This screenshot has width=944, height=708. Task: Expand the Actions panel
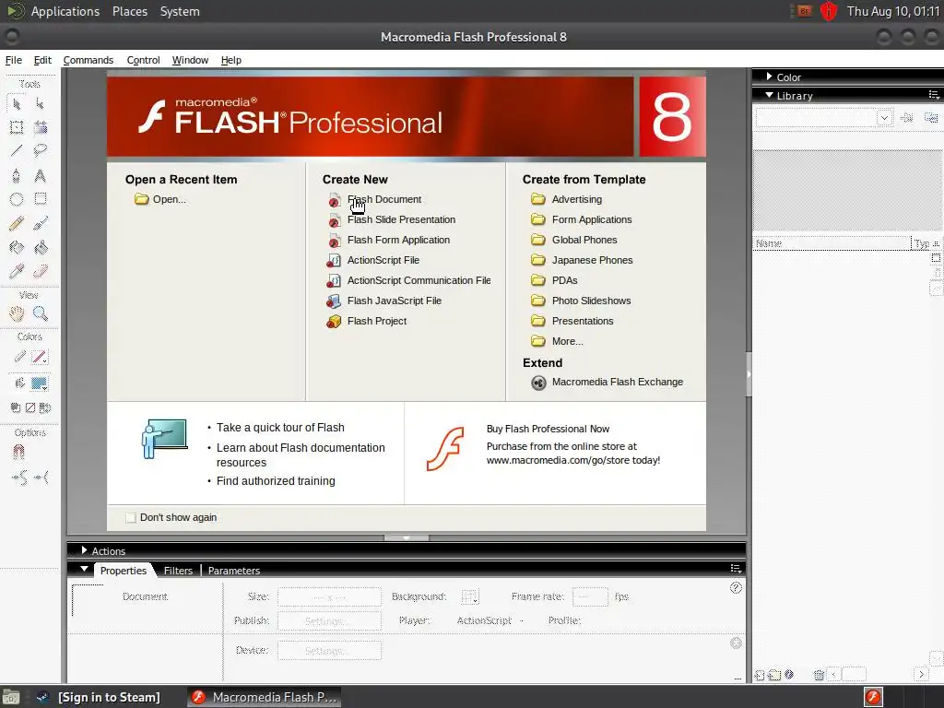click(84, 550)
